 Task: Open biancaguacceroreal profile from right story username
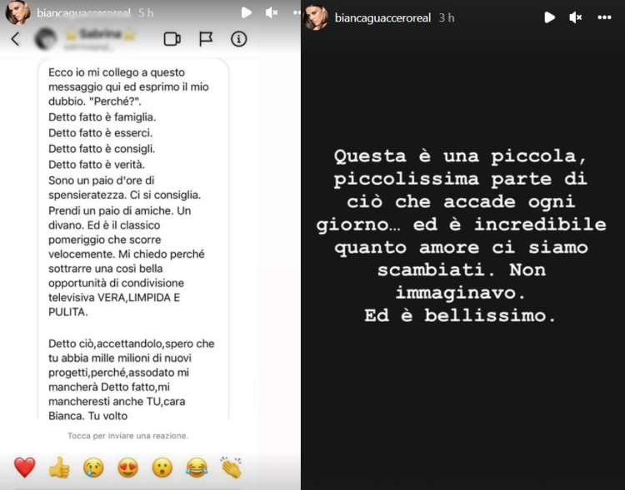(382, 18)
